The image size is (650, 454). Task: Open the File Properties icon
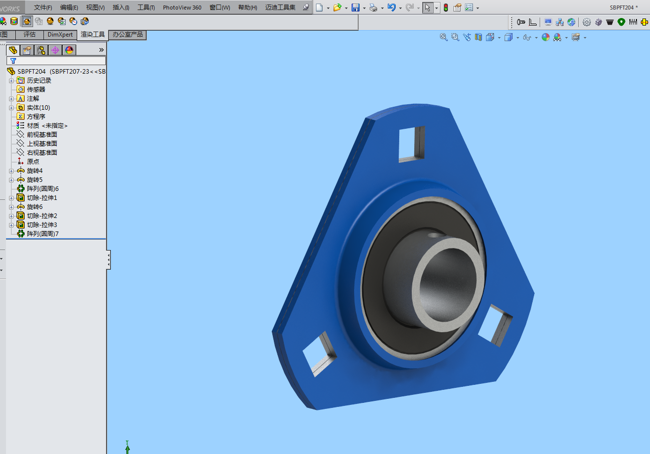[457, 8]
